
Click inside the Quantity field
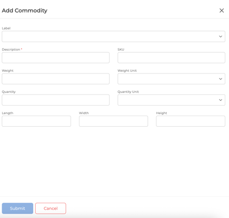tap(56, 100)
